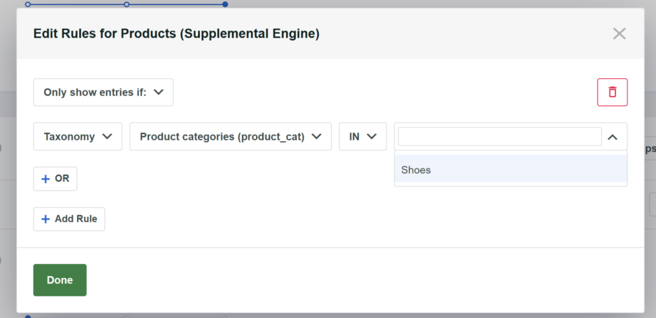This screenshot has width=656, height=318.
Task: Focus the category search input field
Action: tap(499, 136)
